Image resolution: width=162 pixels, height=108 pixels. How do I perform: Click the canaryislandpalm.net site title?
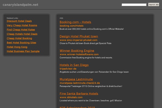point(21,5)
